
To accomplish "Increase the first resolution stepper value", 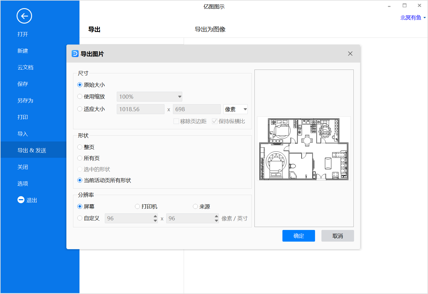I will click(x=155, y=216).
